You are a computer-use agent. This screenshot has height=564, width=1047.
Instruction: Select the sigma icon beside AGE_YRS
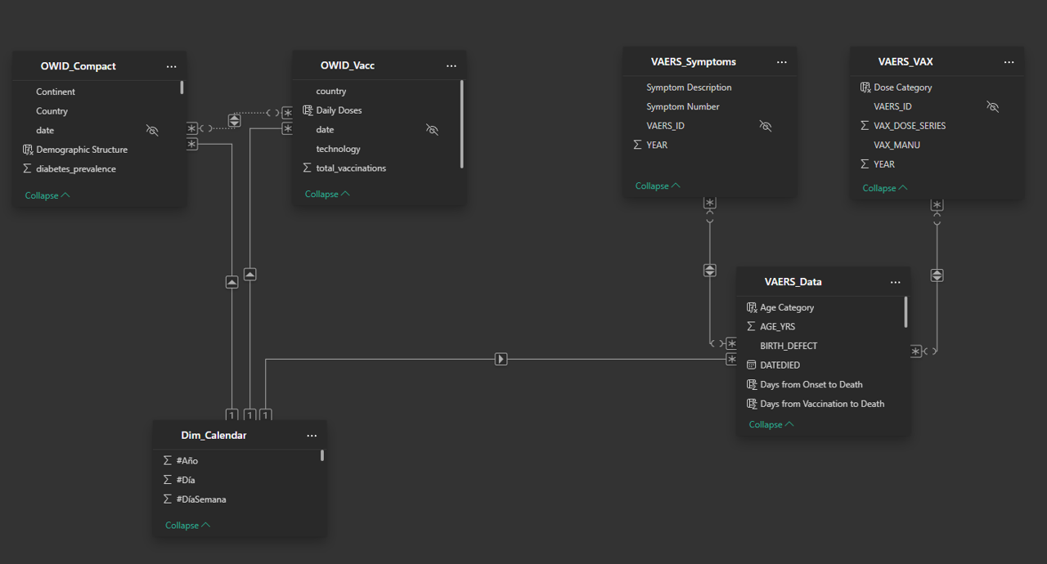pos(752,326)
